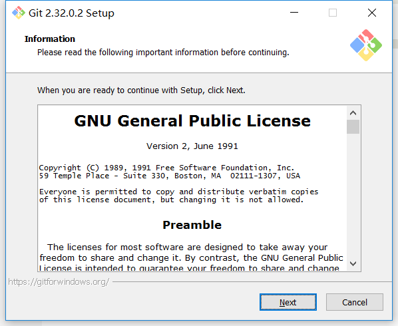Click the 'GNU General Public License' heading
This screenshot has width=398, height=326.
click(x=192, y=121)
